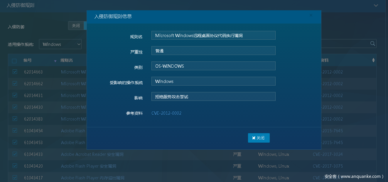The image size is (388, 182).
Task: Click the 影响 field in dialog
Action: [213, 97]
